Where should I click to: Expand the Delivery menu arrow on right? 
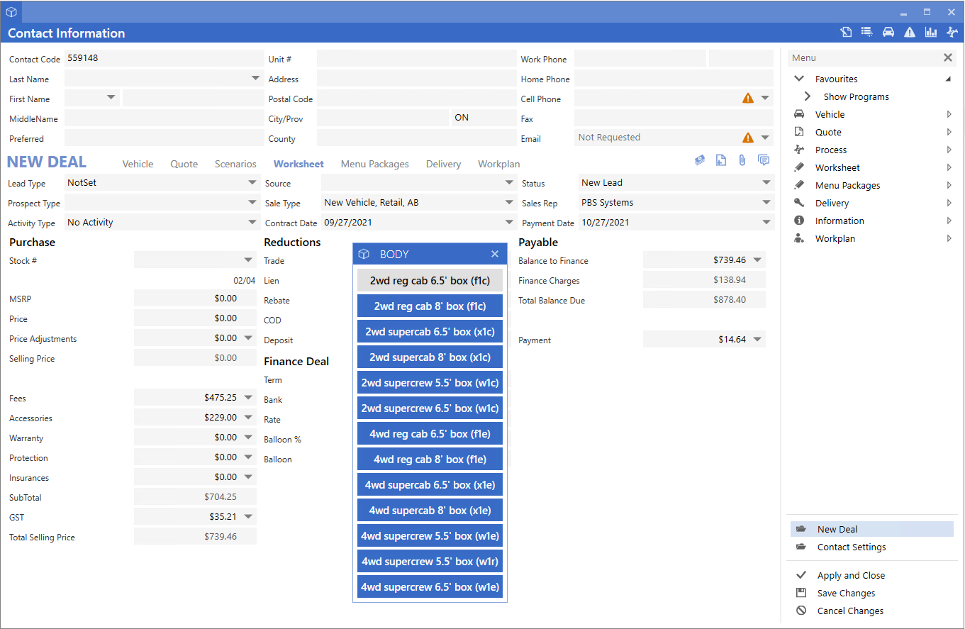pyautogui.click(x=949, y=203)
